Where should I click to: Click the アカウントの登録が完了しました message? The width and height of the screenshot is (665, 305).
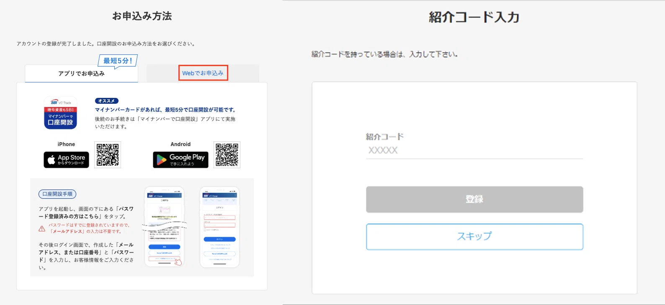106,44
